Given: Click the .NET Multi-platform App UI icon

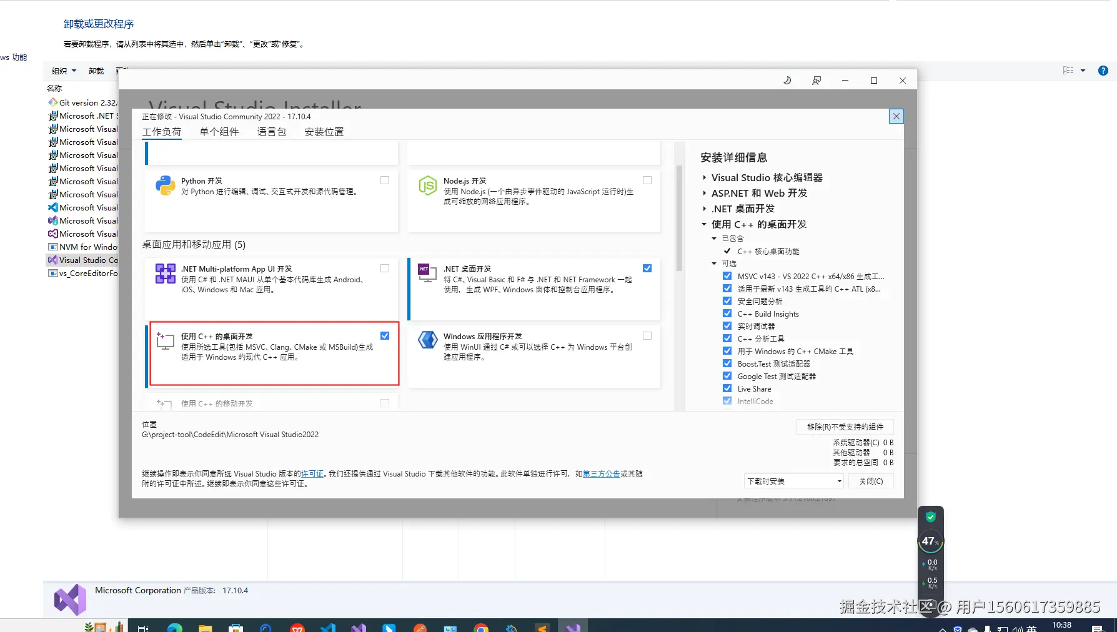Looking at the screenshot, I should pos(166,274).
